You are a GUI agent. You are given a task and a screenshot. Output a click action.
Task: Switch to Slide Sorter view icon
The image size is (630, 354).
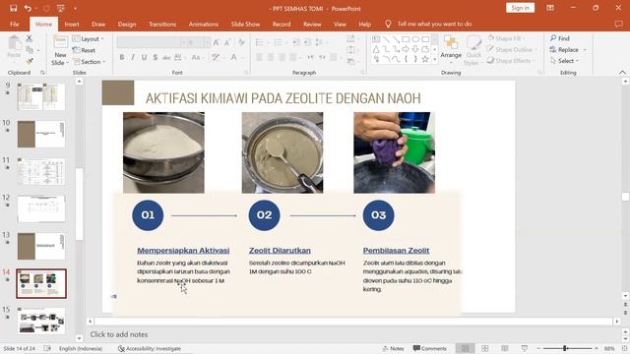click(485, 348)
